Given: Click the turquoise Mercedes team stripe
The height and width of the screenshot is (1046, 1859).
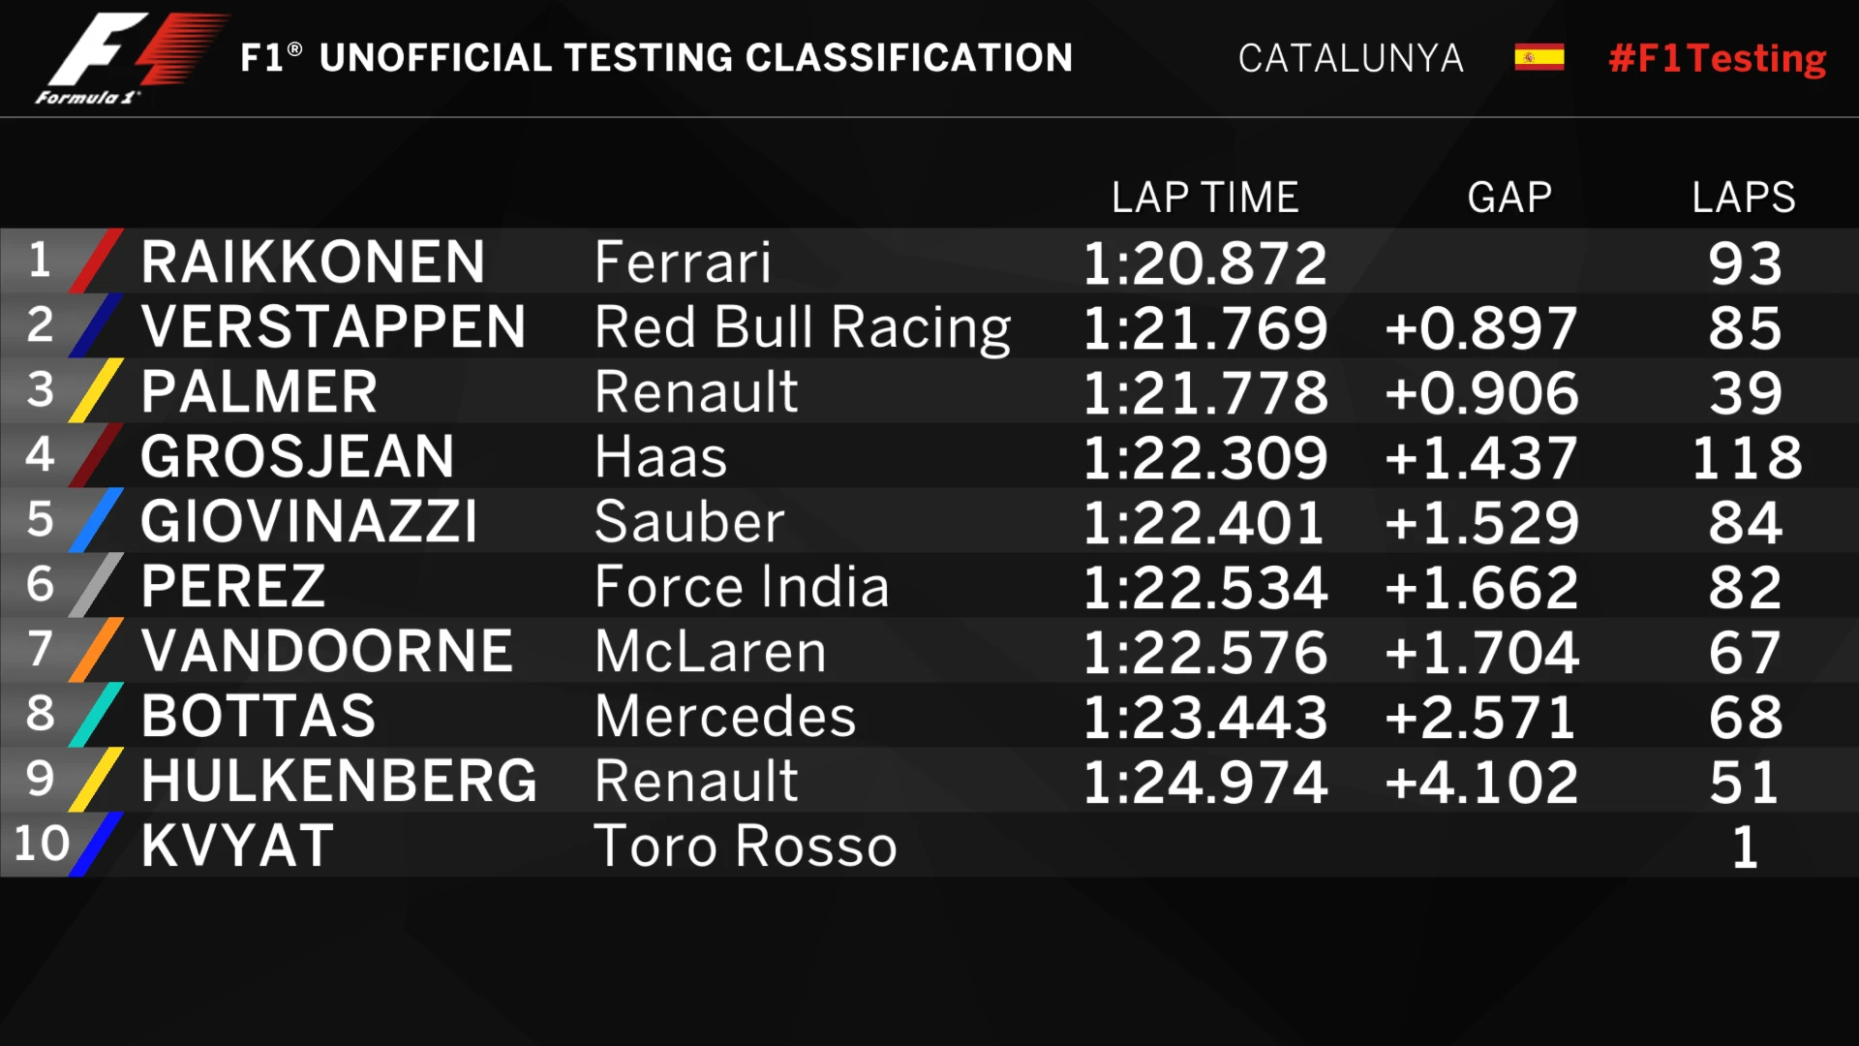Looking at the screenshot, I should [97, 715].
